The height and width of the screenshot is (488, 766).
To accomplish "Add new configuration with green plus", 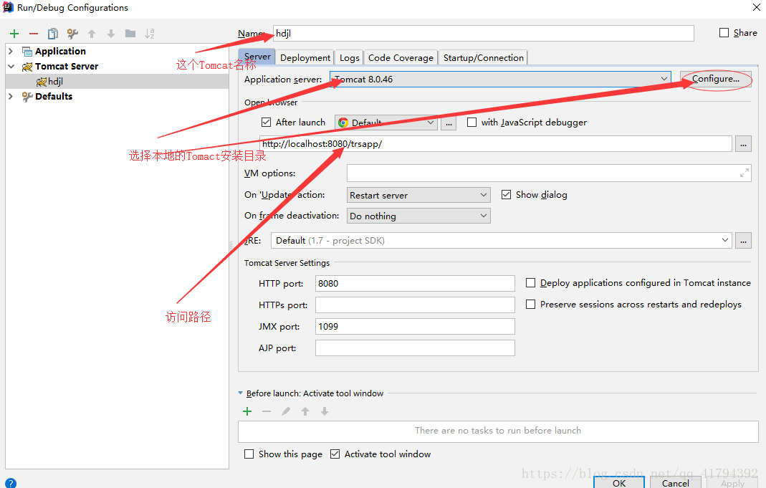I will (14, 34).
